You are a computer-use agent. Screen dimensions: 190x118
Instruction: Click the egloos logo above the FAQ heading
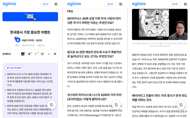74,4
